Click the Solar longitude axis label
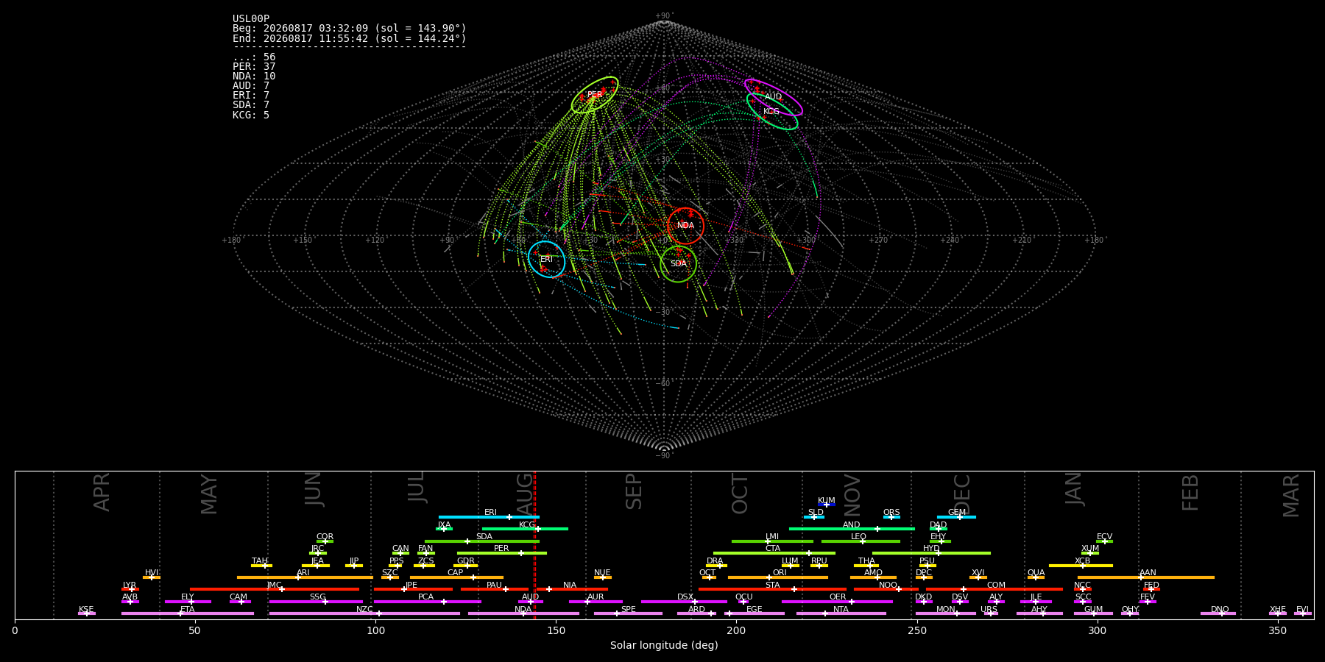Viewport: 1325px width, 662px height. [x=664, y=646]
